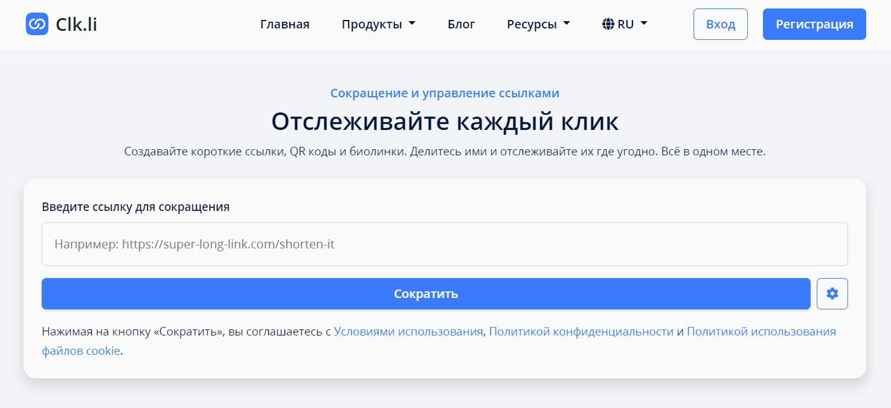The image size is (891, 408).
Task: Open the Блог page
Action: 461,24
